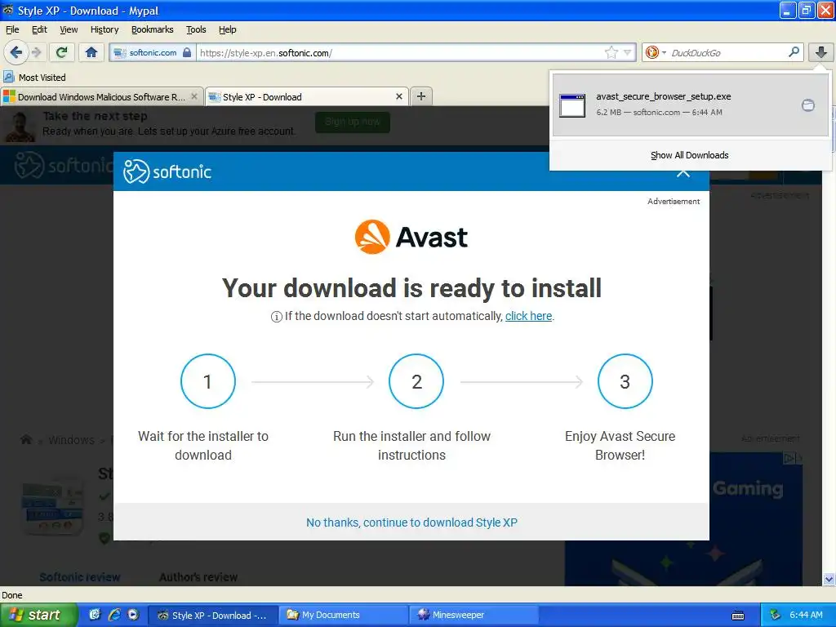Screen dimensions: 836x627
Task: Open the DuckDuckGo search engine selector
Action: (x=656, y=52)
